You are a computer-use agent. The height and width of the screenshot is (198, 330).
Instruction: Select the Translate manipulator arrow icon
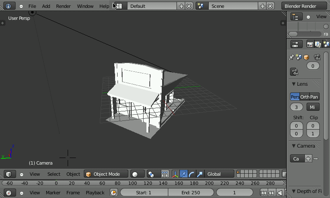click(x=184, y=174)
